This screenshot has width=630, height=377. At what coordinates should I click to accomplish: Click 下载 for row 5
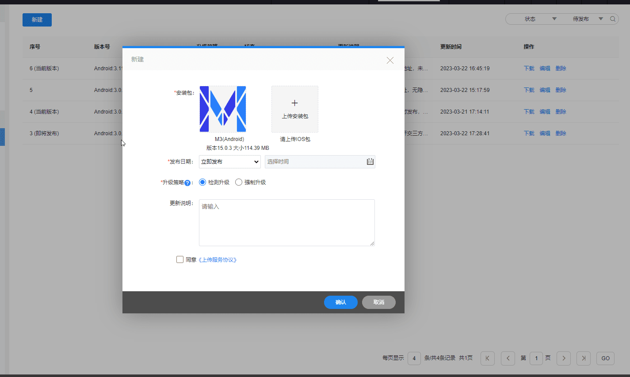529,90
